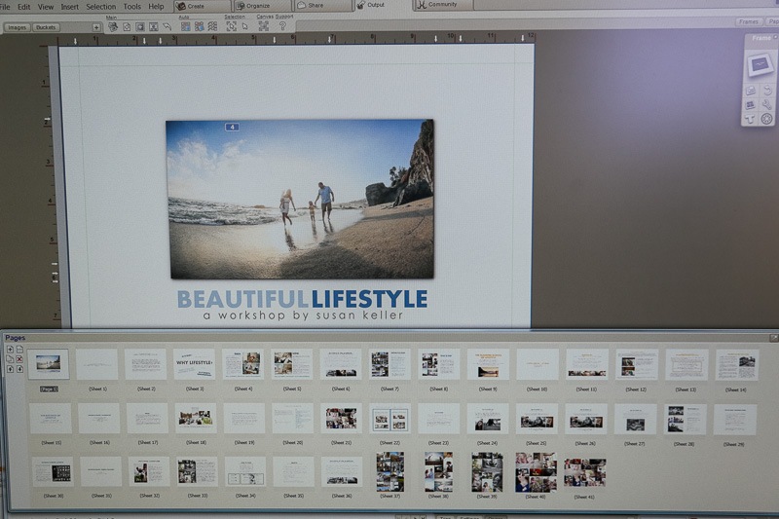779x519 pixels.
Task: Click the Frames button at top right
Action: click(748, 21)
